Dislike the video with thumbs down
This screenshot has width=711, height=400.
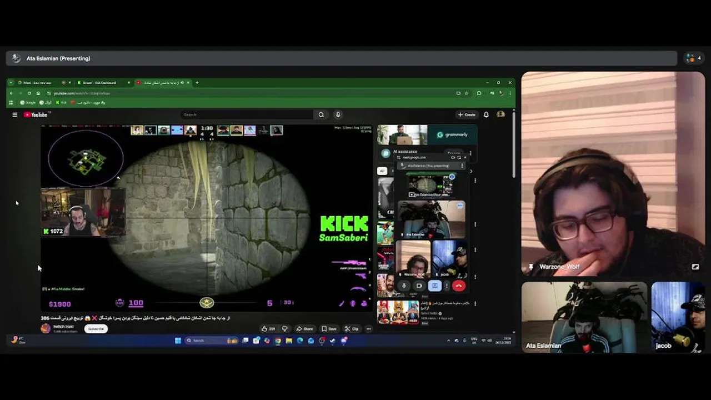[285, 329]
